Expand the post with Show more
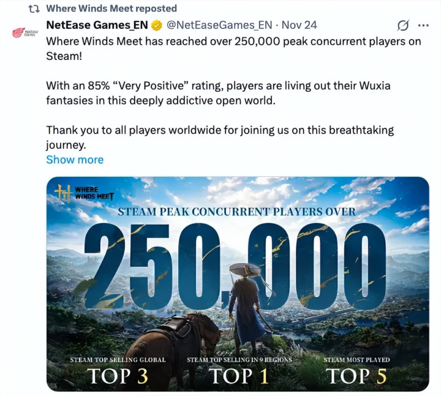Screen dimensions: 441x396 coord(75,160)
